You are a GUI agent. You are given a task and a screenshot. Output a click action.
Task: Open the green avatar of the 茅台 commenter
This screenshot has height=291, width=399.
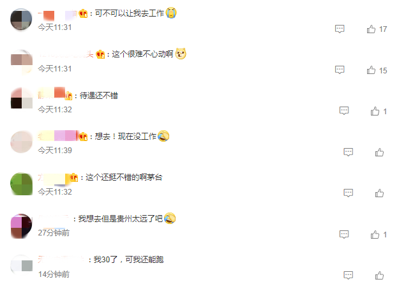click(21, 184)
